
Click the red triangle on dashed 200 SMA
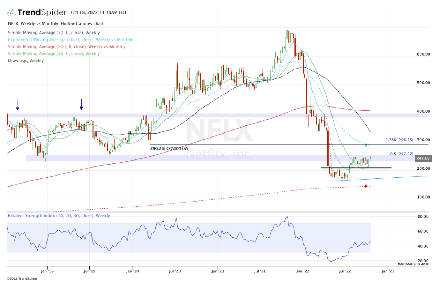(x=365, y=187)
